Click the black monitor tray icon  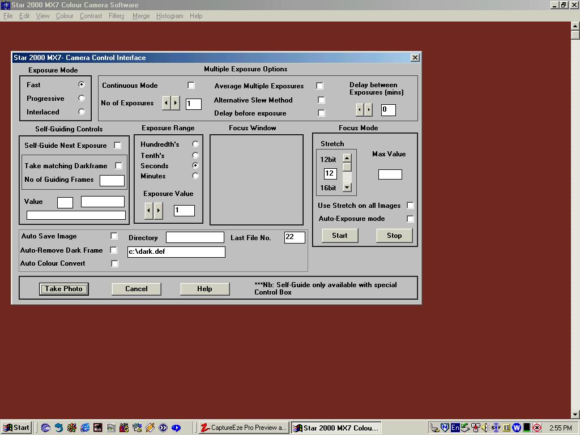527,428
